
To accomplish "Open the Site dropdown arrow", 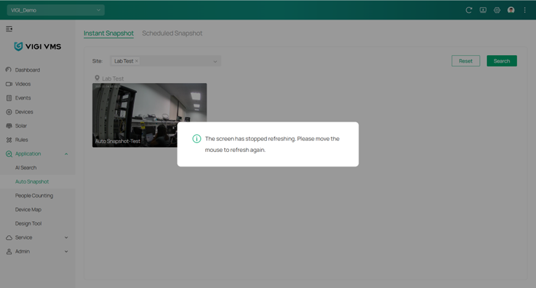I will [215, 61].
